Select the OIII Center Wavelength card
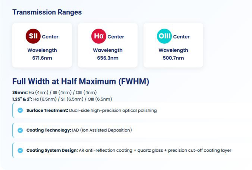Viewport: 252px width, 170px height. tap(173, 45)
